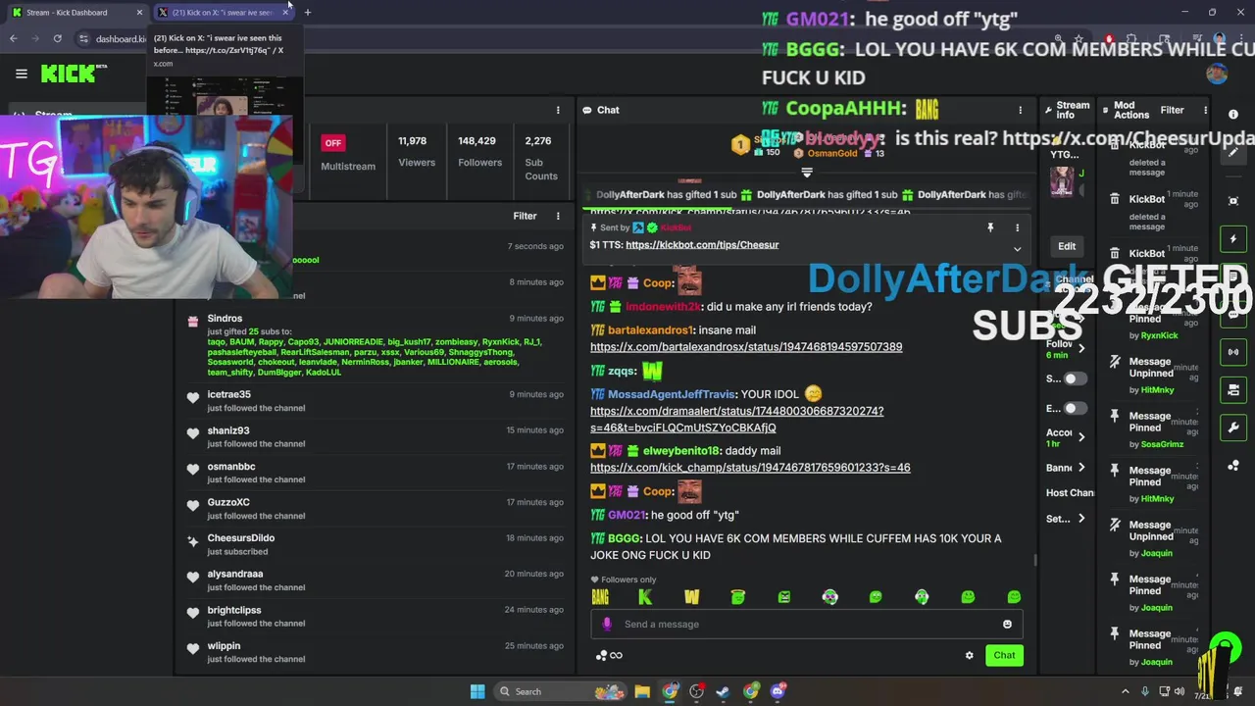
Task: Expand the chat leaderboard dropdown arrow
Action: pyautogui.click(x=807, y=173)
